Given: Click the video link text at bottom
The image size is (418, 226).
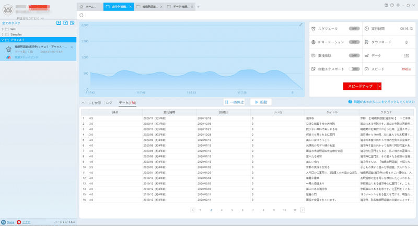Looking at the screenshot, I should tap(26, 222).
